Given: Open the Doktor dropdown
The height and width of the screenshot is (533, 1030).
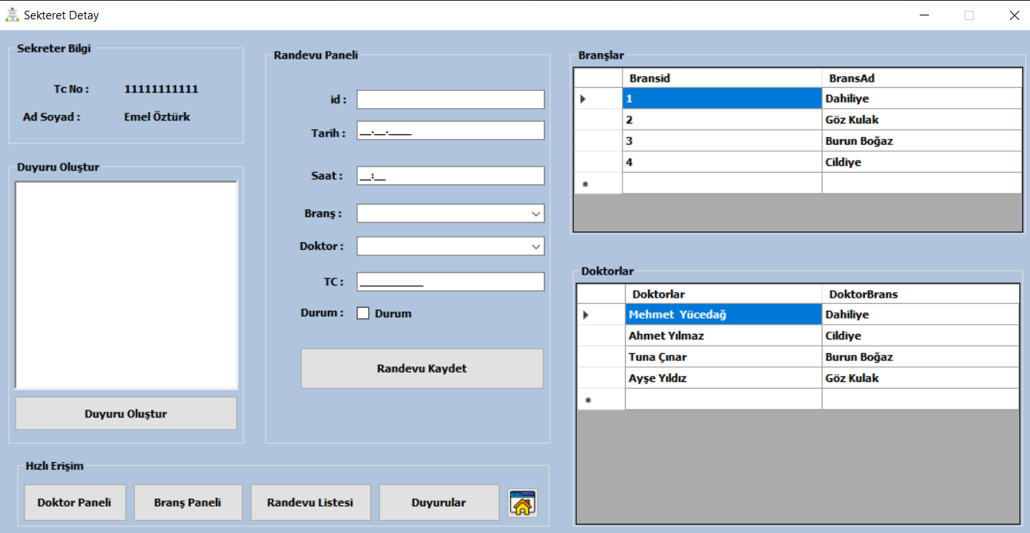Looking at the screenshot, I should point(450,245).
